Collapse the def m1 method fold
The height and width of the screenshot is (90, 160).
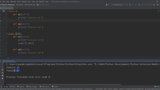click(x=7, y=14)
